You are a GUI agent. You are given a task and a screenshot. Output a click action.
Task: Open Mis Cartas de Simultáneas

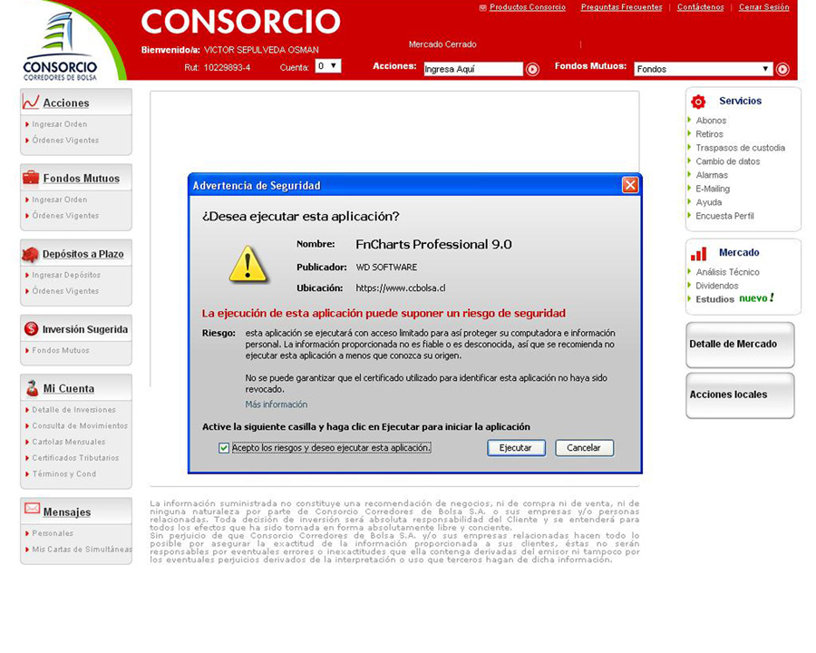(82, 550)
